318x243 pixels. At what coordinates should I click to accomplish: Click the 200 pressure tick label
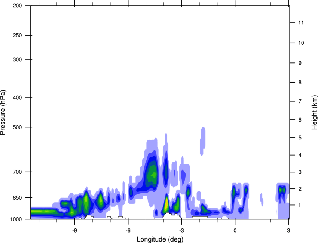(x=17, y=6)
